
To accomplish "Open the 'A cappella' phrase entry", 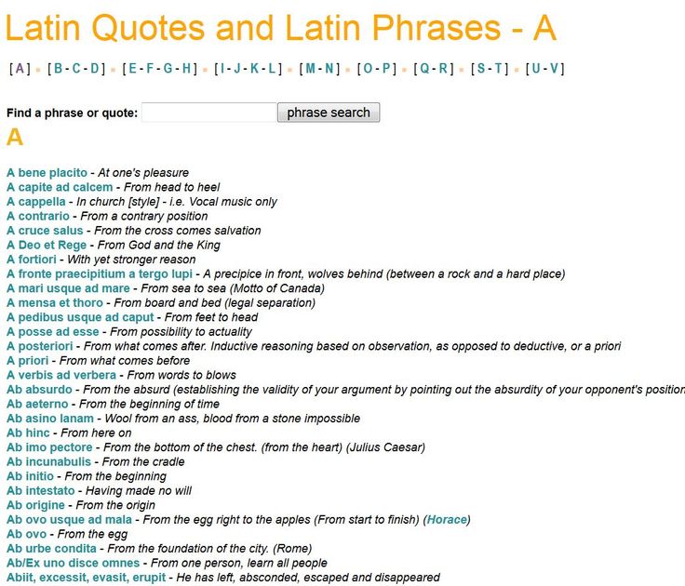I will tap(36, 202).
